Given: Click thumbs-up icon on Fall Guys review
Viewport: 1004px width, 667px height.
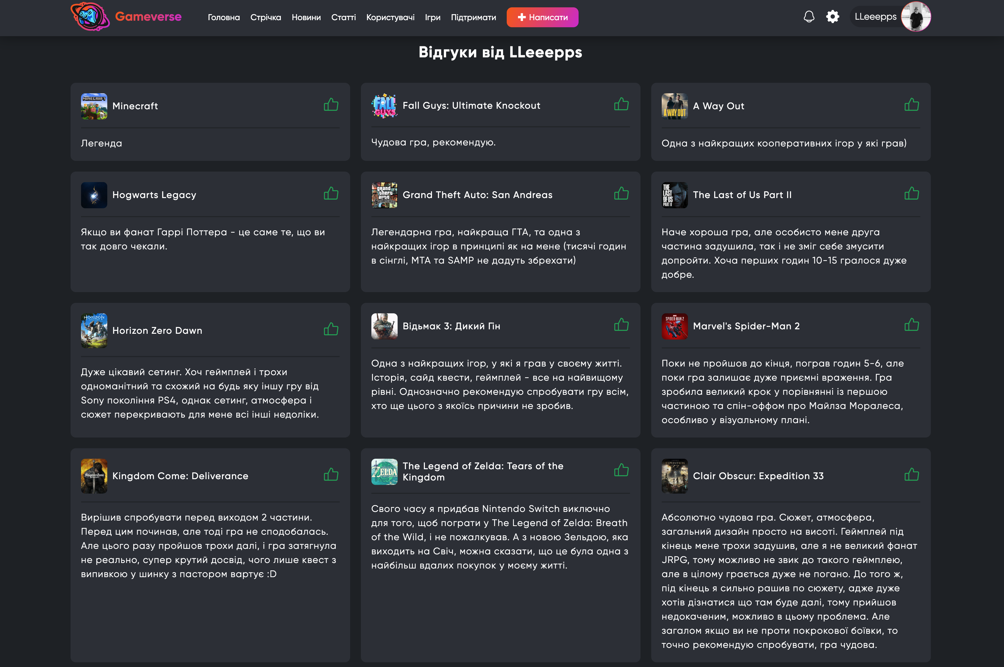Looking at the screenshot, I should [621, 104].
